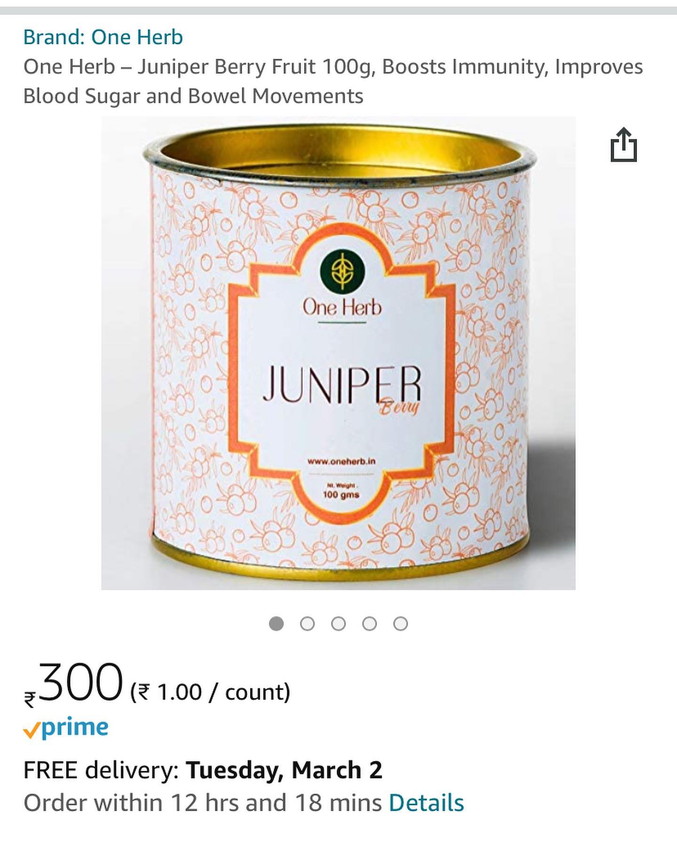Click the JUNIPER text on the tin

[342, 385]
